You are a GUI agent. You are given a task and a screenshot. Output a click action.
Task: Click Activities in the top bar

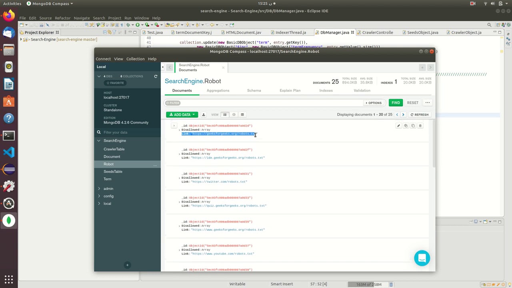(12, 4)
